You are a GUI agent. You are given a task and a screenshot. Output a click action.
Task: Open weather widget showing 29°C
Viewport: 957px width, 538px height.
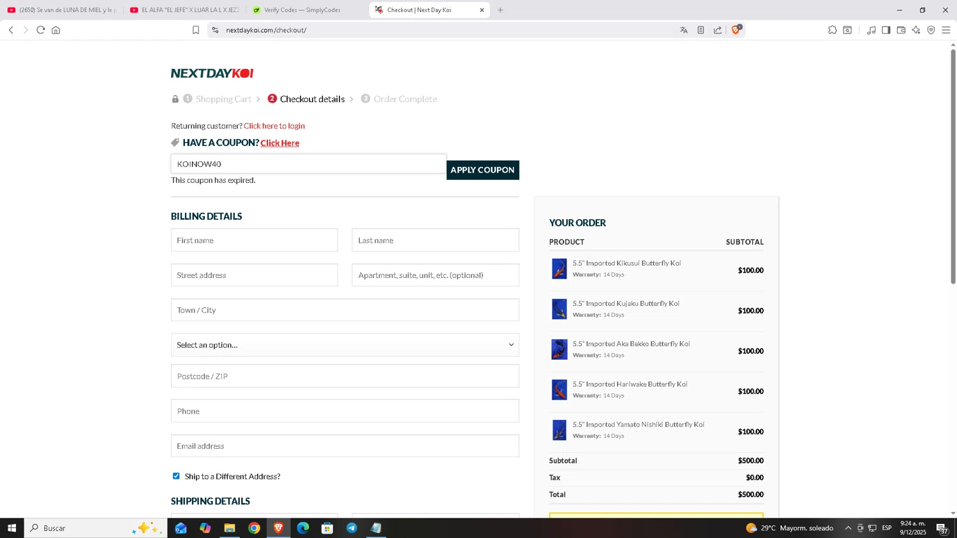(x=789, y=528)
